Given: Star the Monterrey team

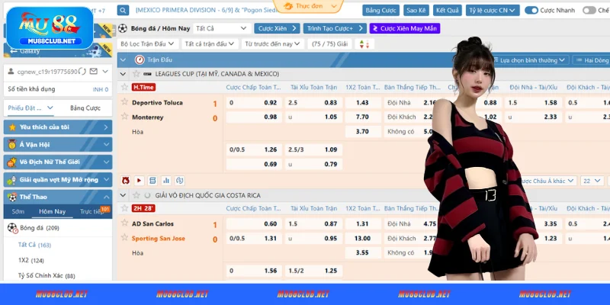Looking at the screenshot, I should [x=124, y=117].
